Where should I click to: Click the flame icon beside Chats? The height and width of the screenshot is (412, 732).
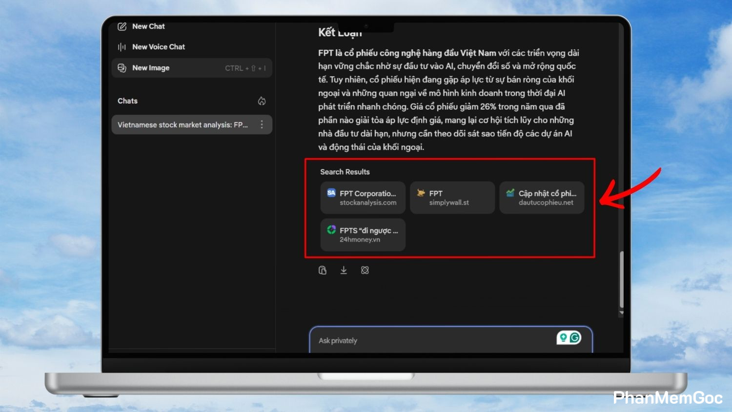click(262, 101)
